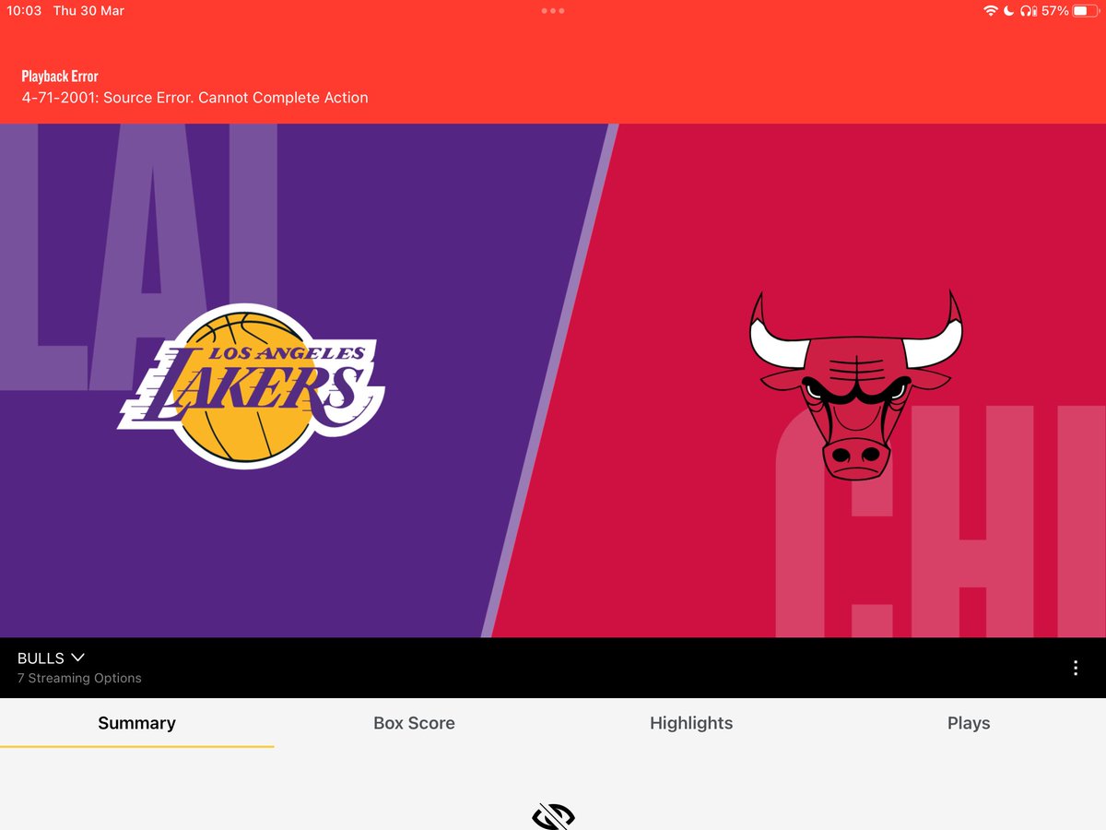Viewport: 1106px width, 830px height.
Task: Expand the BULLS stream selector dropdown
Action: pos(52,658)
